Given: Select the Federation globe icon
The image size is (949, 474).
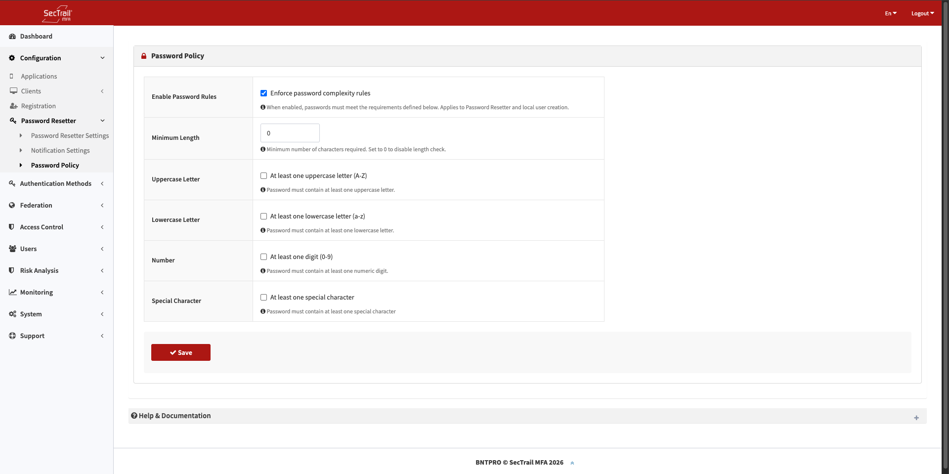Looking at the screenshot, I should 12,205.
